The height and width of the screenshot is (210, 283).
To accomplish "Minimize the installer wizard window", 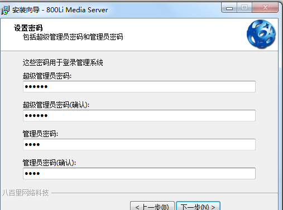I will pos(229,8).
